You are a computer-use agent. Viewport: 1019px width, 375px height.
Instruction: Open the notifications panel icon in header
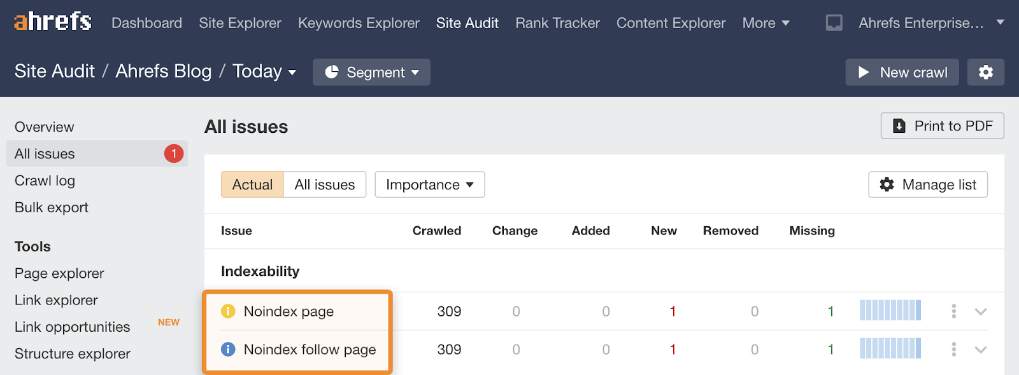pos(834,23)
